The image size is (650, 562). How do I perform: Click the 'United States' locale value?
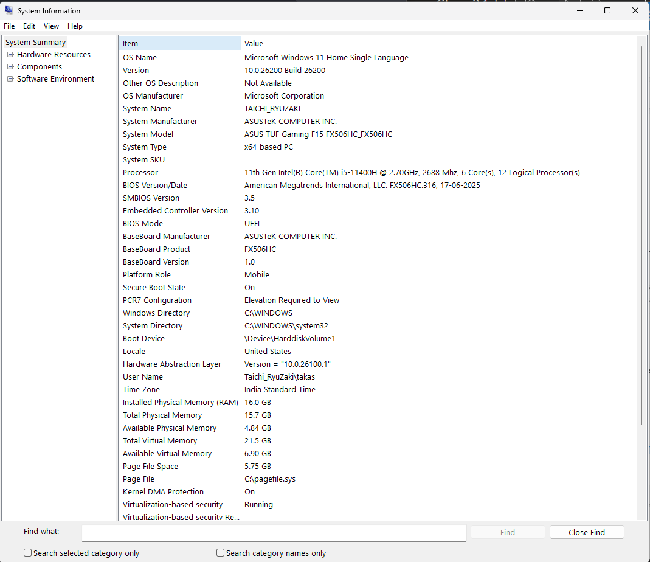(268, 352)
